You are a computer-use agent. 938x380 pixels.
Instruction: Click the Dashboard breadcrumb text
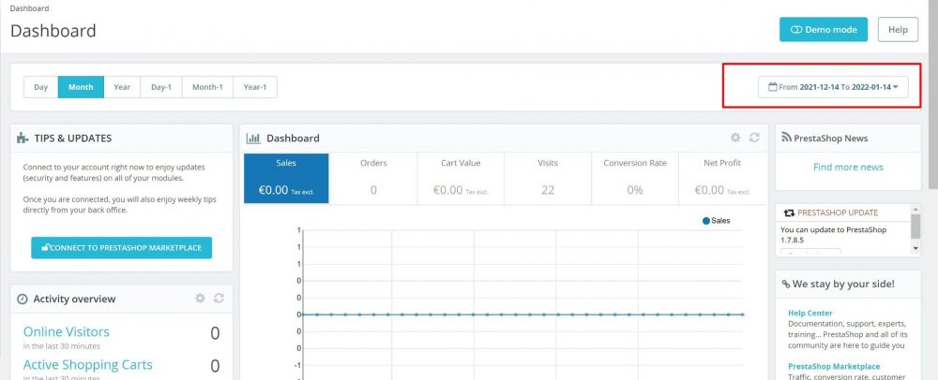[29, 8]
